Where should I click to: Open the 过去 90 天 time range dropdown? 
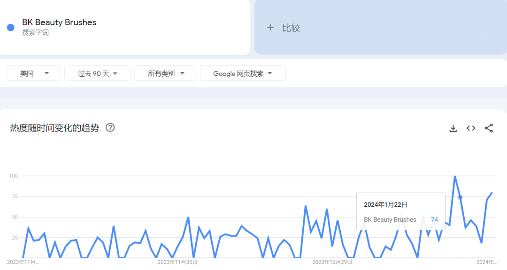pos(97,73)
